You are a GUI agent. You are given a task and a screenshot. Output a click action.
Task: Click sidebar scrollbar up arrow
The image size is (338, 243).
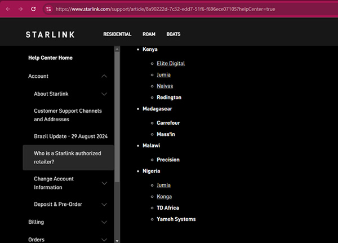pos(117,49)
